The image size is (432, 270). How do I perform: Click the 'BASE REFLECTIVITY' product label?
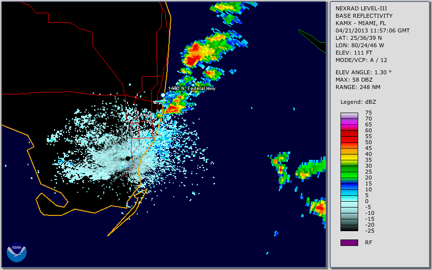364,16
